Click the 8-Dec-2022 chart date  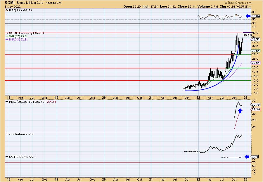pos(13,6)
